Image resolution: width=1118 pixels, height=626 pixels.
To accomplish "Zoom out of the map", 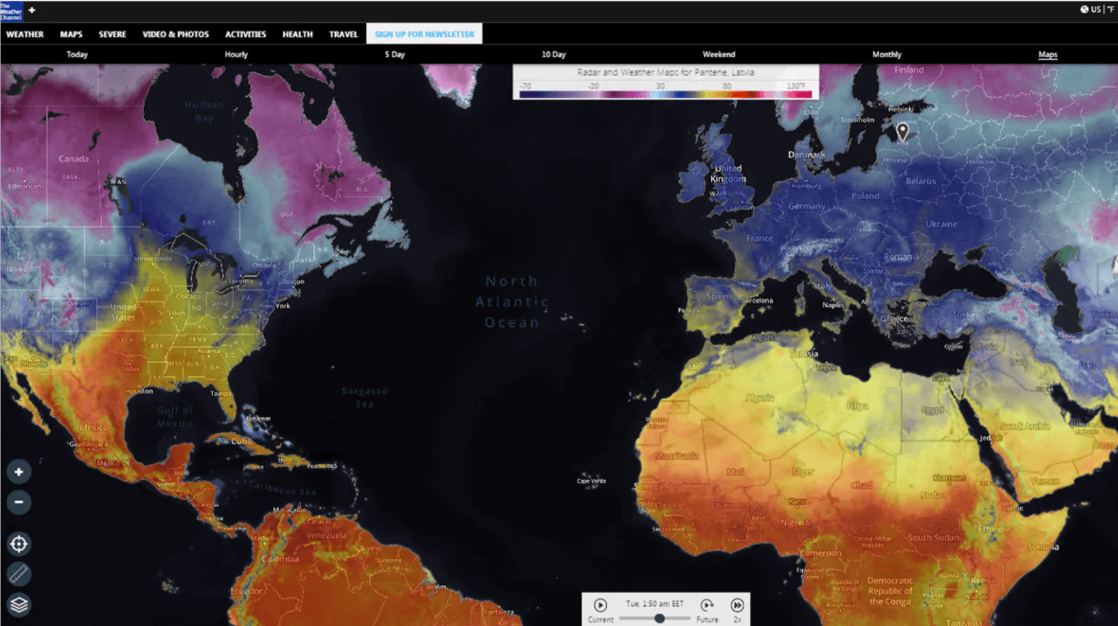I will pos(19,502).
